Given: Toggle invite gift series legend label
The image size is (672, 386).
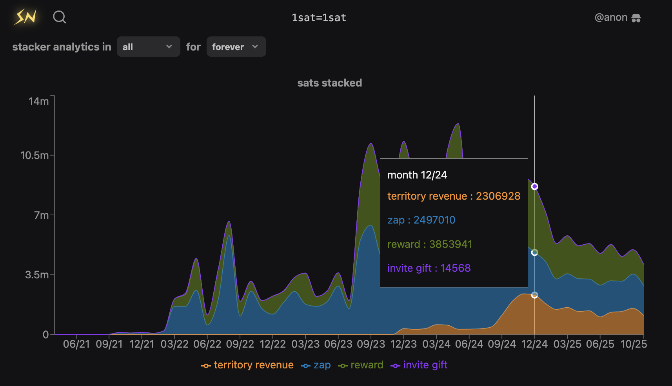Looking at the screenshot, I should (x=425, y=365).
